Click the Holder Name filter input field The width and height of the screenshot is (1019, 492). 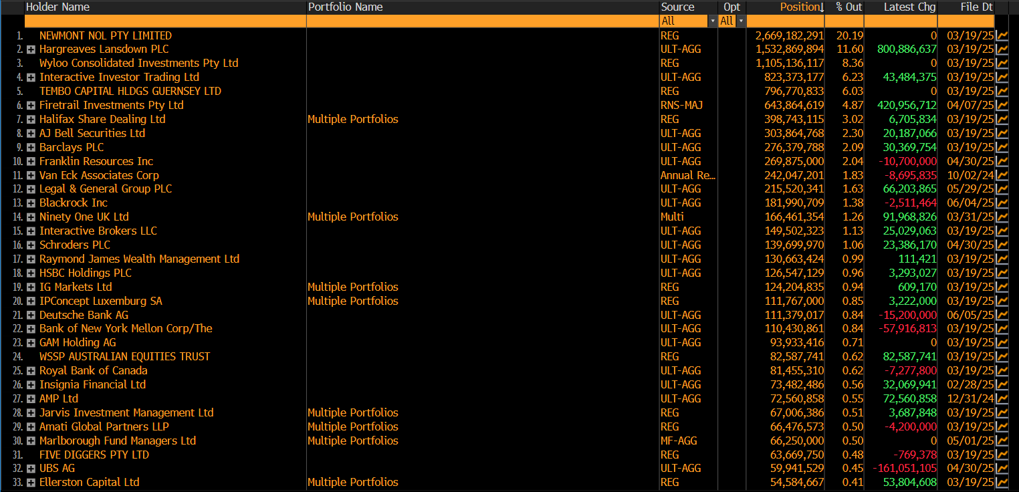[x=165, y=21]
